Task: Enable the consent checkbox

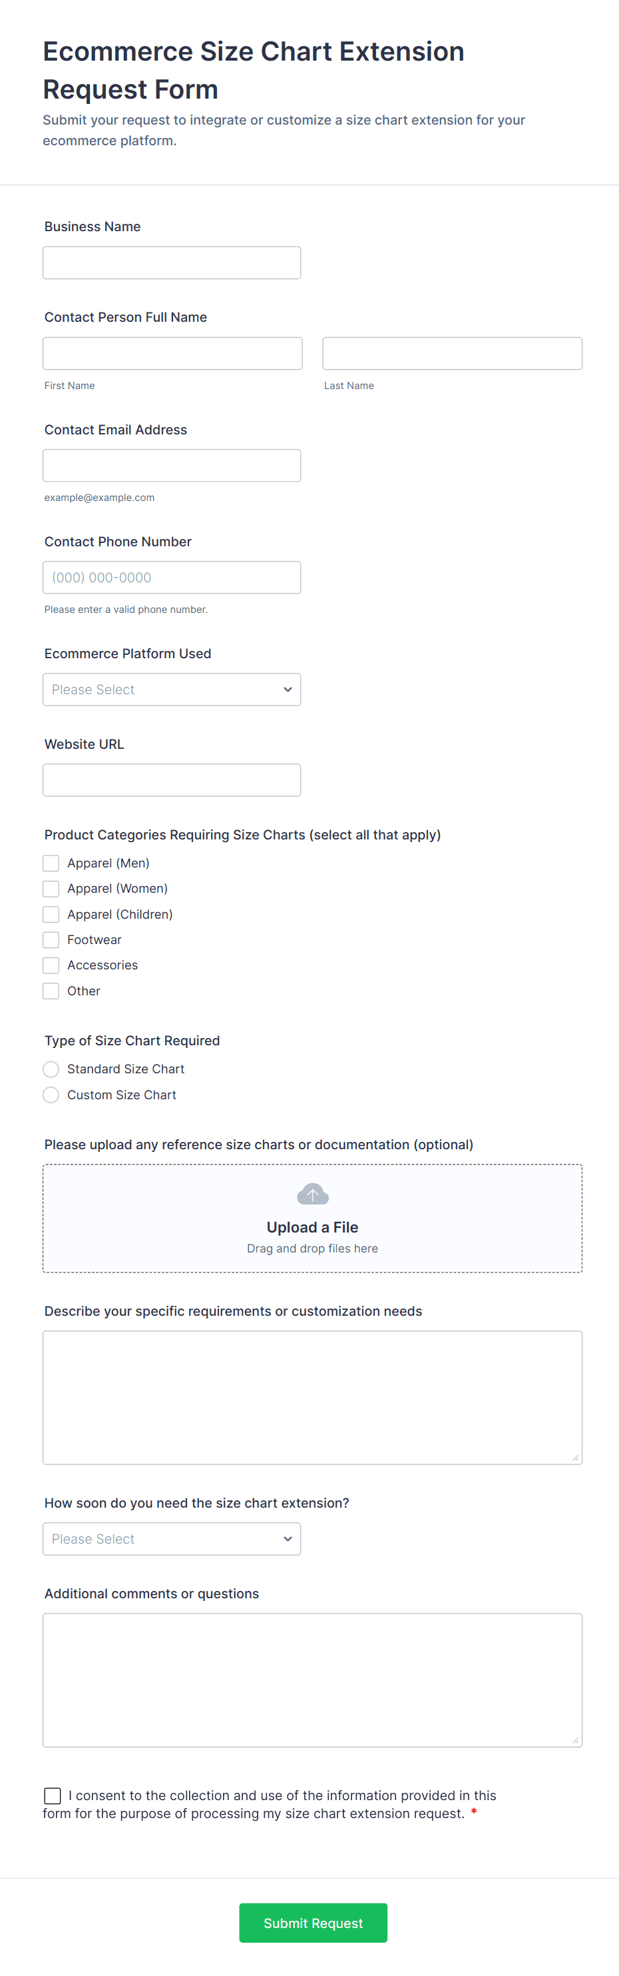Action: click(53, 1795)
